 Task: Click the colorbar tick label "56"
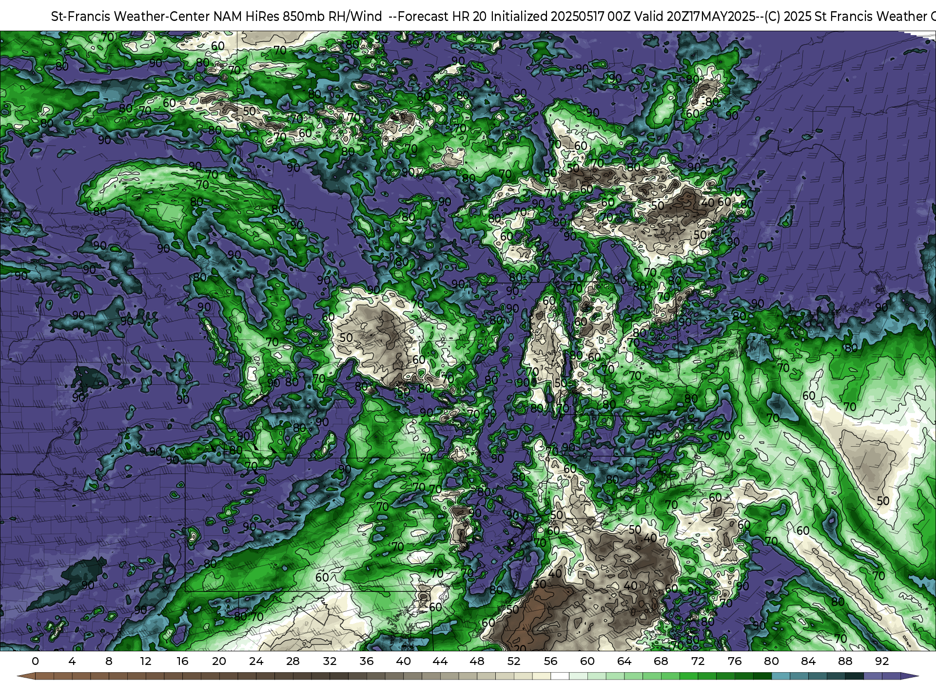[550, 661]
